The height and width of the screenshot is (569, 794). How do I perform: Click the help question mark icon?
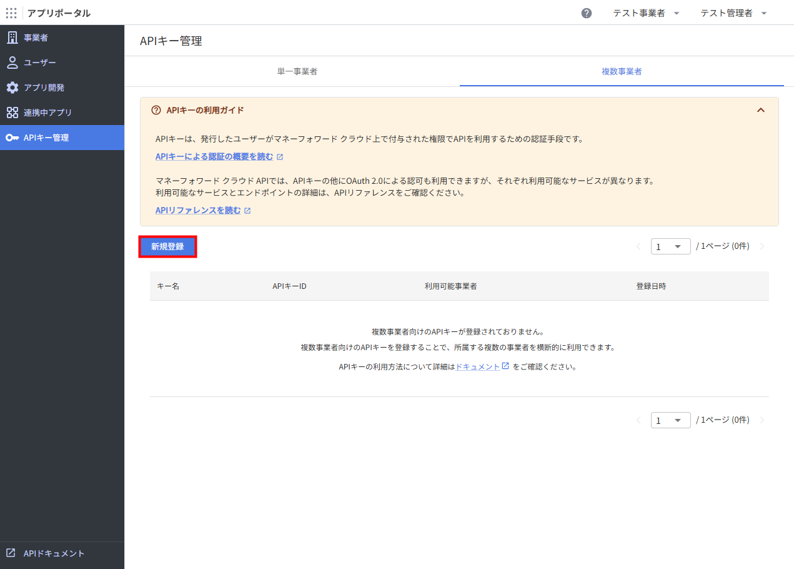tap(587, 13)
